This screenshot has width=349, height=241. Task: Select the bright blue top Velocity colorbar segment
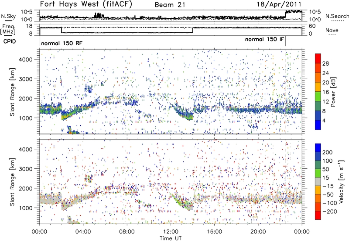coord(318,148)
